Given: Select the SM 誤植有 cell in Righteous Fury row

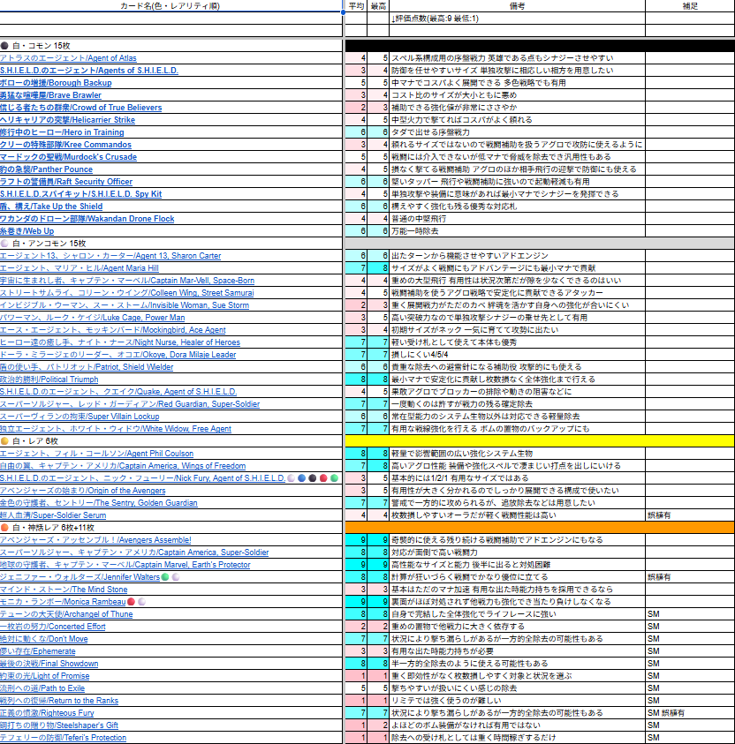Looking at the screenshot, I should 690,713.
